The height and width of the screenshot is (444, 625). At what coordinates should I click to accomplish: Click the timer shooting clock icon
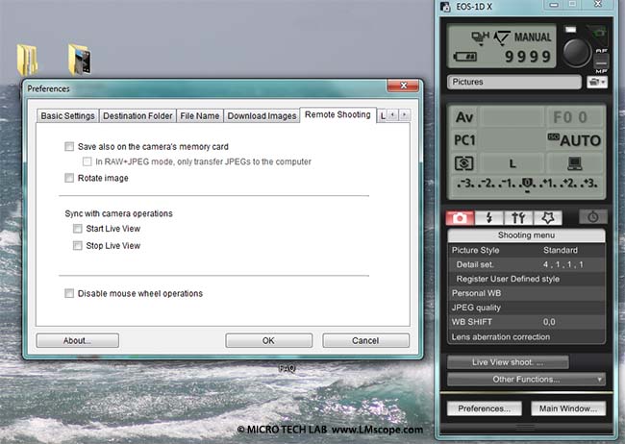point(591,217)
